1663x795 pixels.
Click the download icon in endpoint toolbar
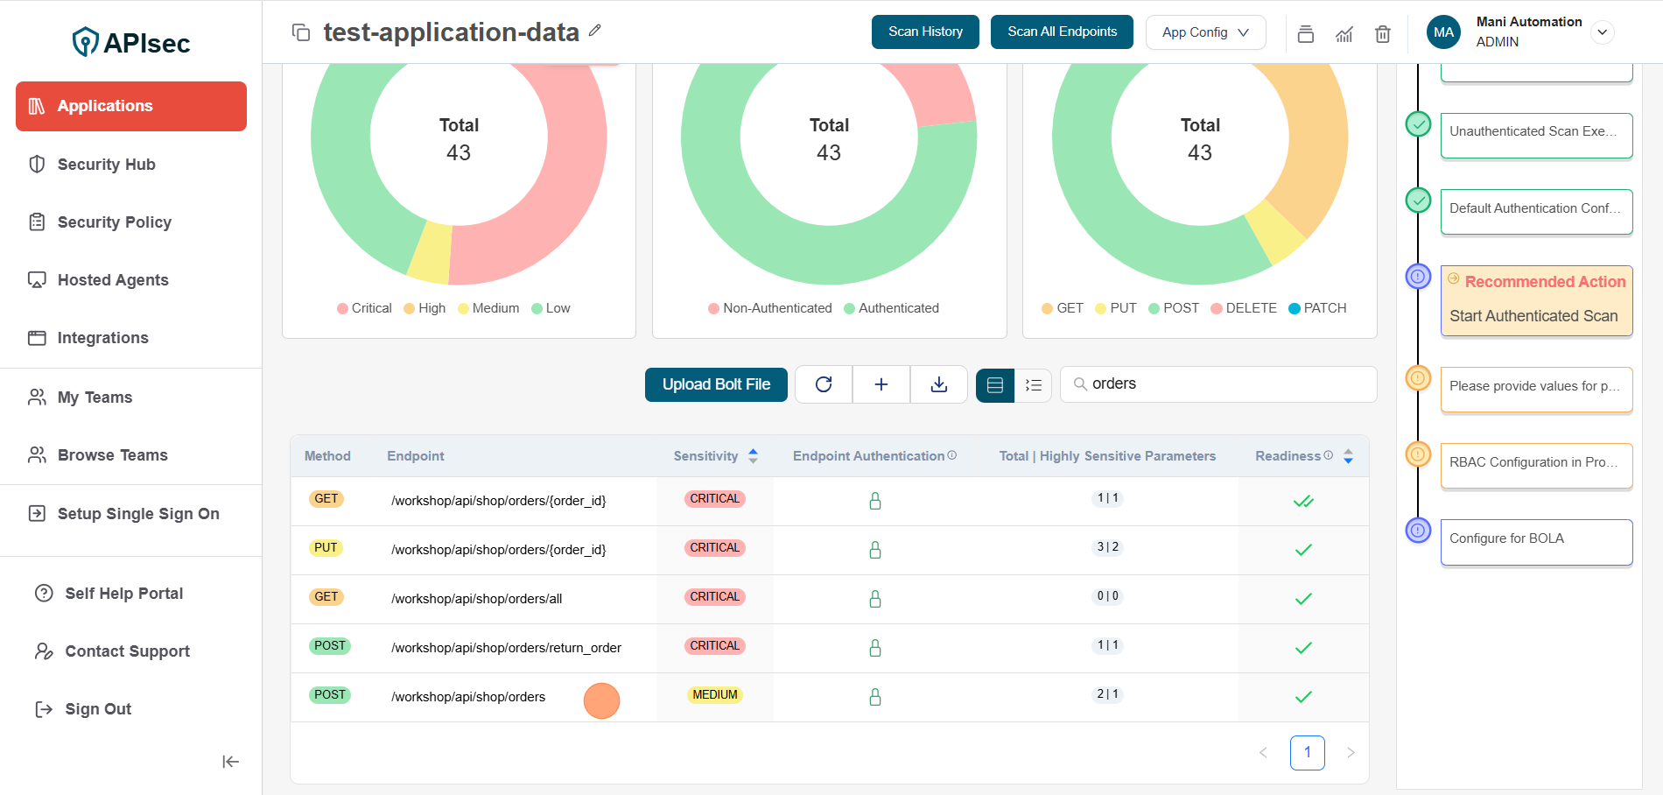tap(939, 384)
